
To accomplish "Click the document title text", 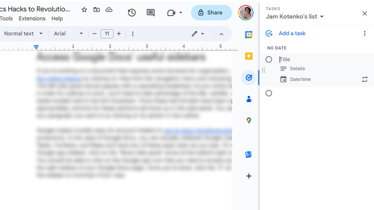I will coord(35,9).
